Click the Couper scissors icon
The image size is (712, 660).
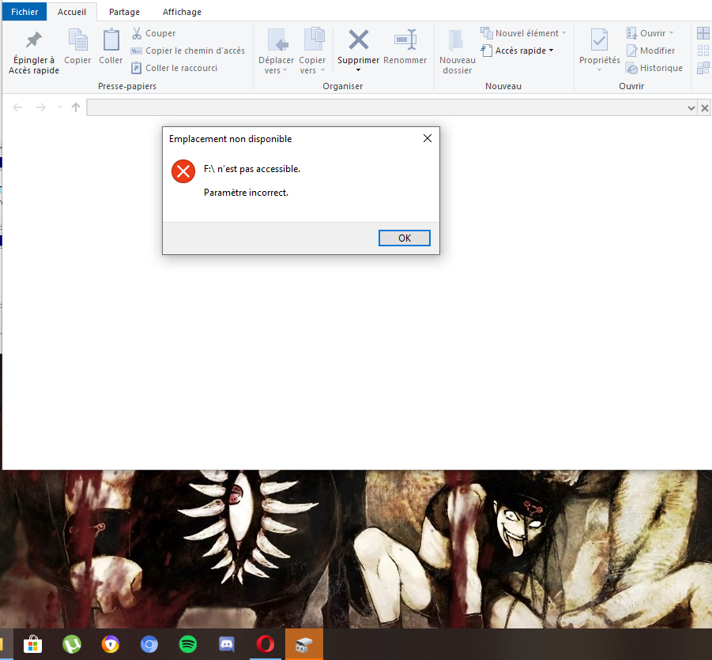(x=137, y=33)
